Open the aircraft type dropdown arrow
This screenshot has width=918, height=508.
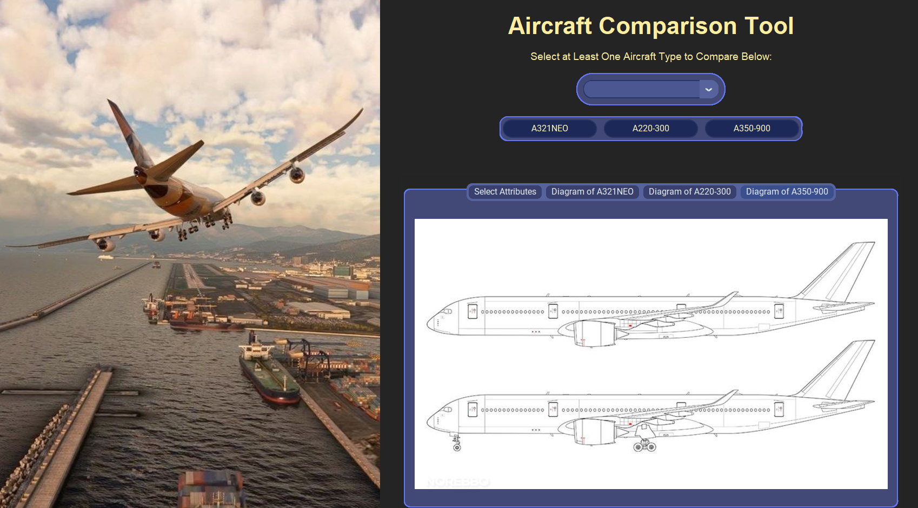[x=708, y=89]
